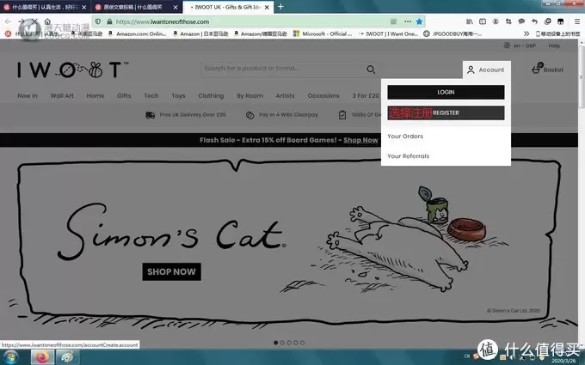585x365 pixels.
Task: Open the Windows Start button
Action: (x=10, y=357)
